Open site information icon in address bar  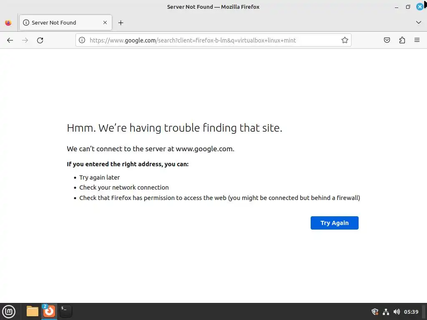82,40
